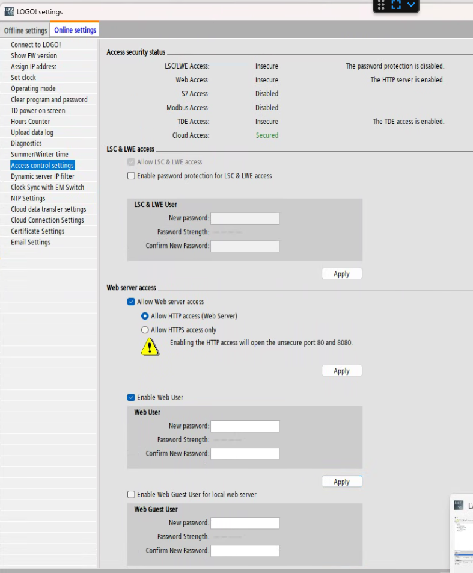Viewport: 473px width, 573px height.
Task: Toggle Enable Web User checkbox
Action: (x=131, y=397)
